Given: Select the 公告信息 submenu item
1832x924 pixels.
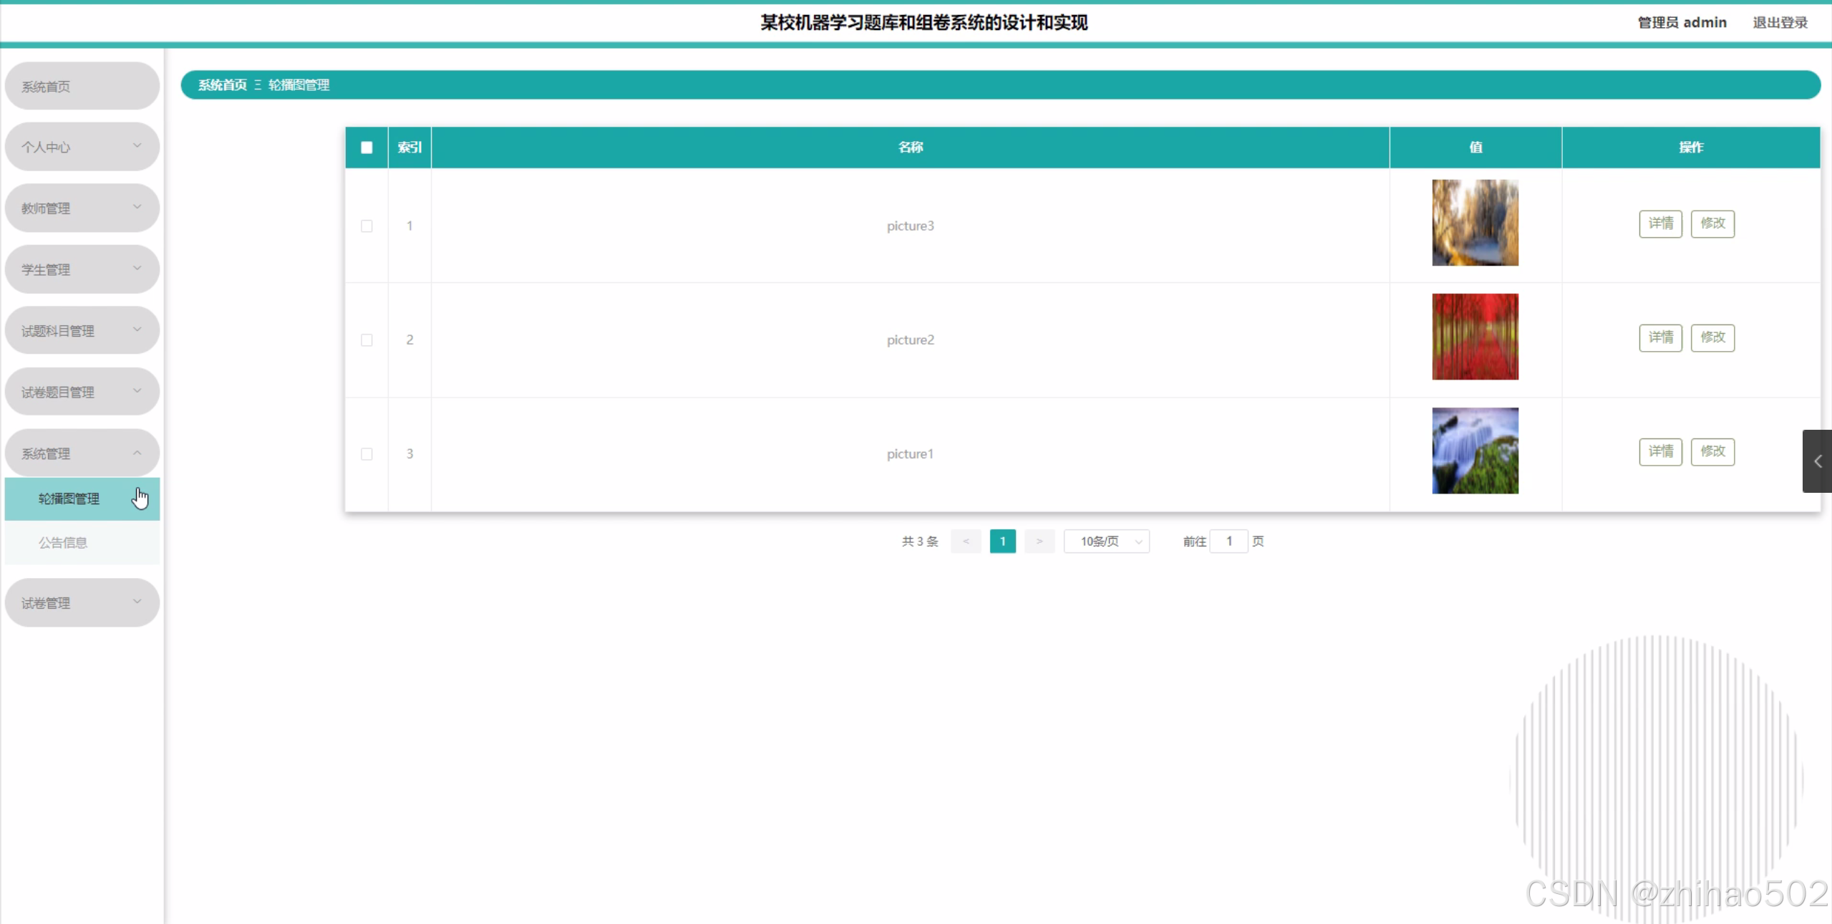Looking at the screenshot, I should [x=63, y=543].
